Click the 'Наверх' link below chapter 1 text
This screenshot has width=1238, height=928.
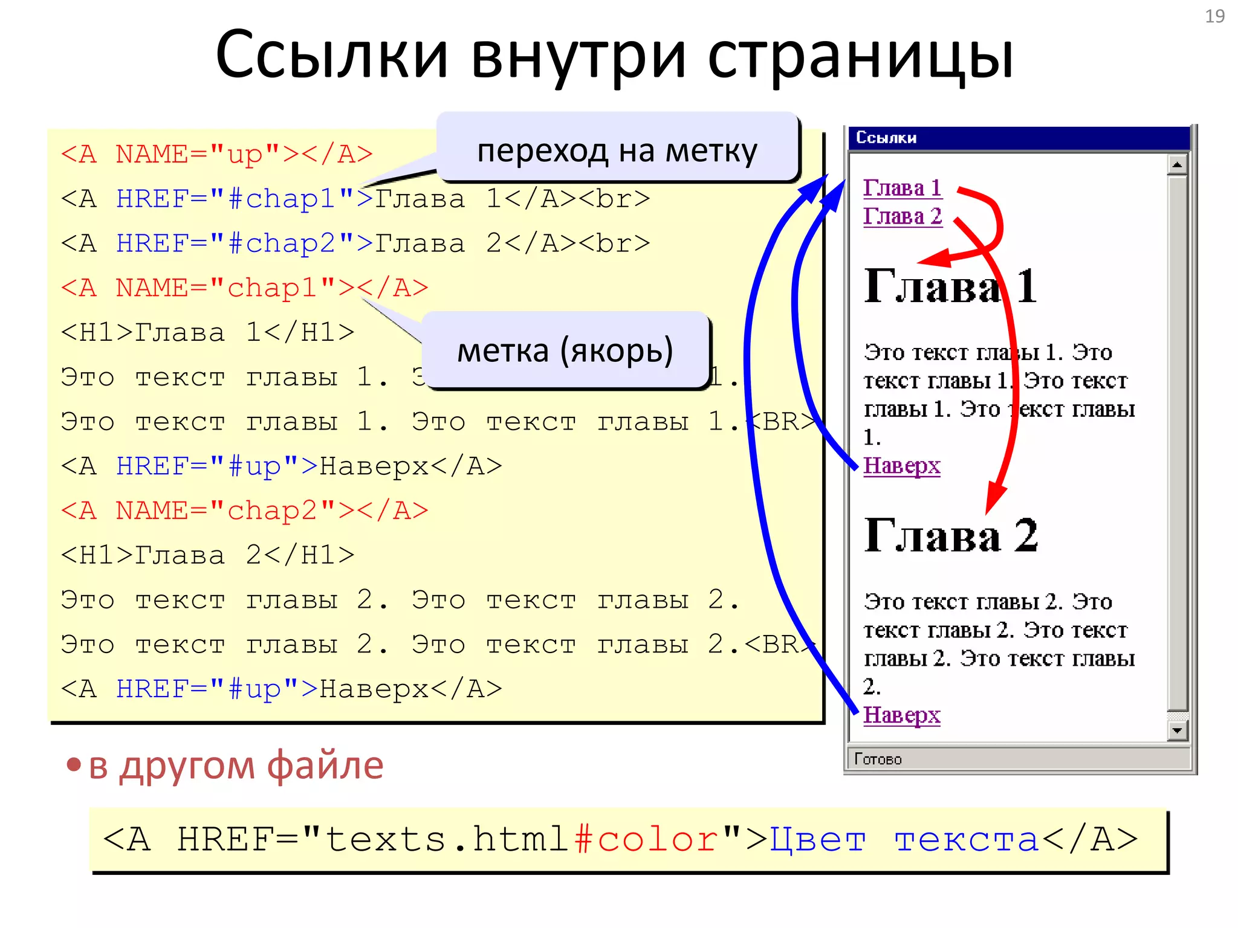pyautogui.click(x=901, y=466)
